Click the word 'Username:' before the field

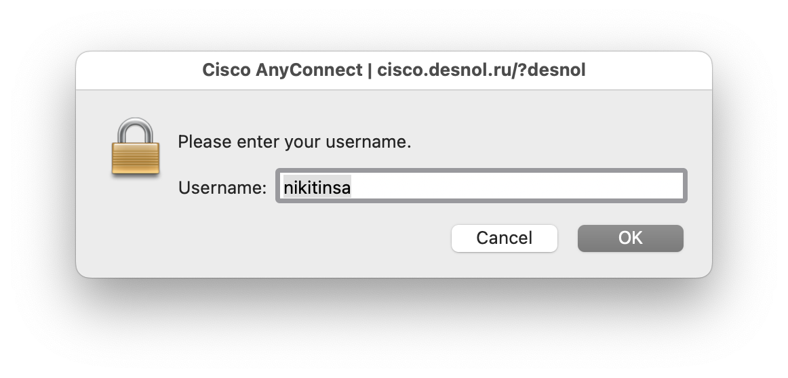click(222, 188)
